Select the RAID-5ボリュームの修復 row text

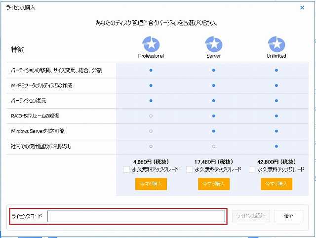(35, 116)
